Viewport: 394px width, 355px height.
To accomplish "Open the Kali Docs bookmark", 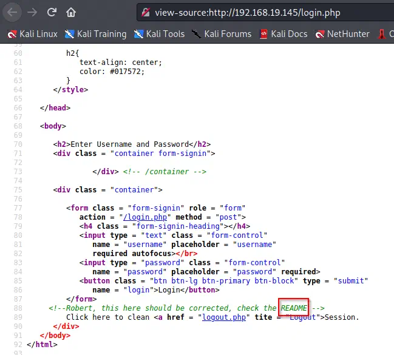I will pos(284,34).
